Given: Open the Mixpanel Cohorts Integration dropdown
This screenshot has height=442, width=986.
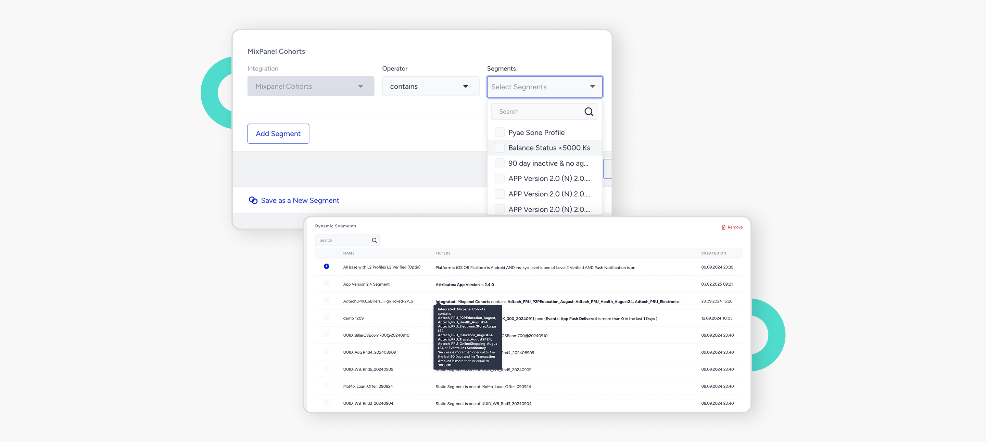Looking at the screenshot, I should point(311,87).
